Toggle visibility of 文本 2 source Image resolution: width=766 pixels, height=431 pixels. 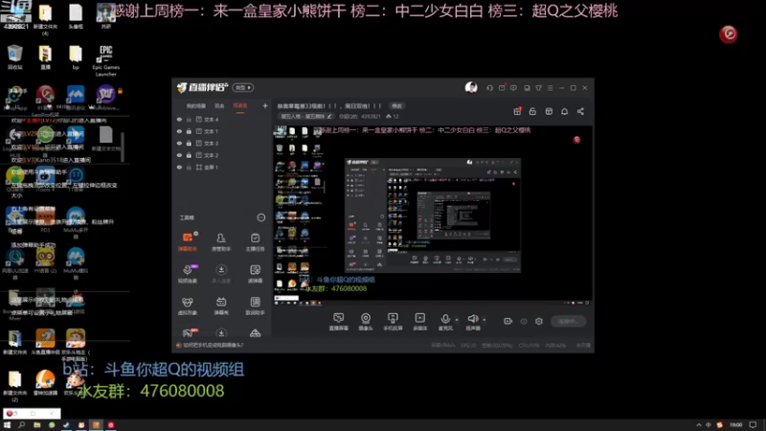(179, 155)
